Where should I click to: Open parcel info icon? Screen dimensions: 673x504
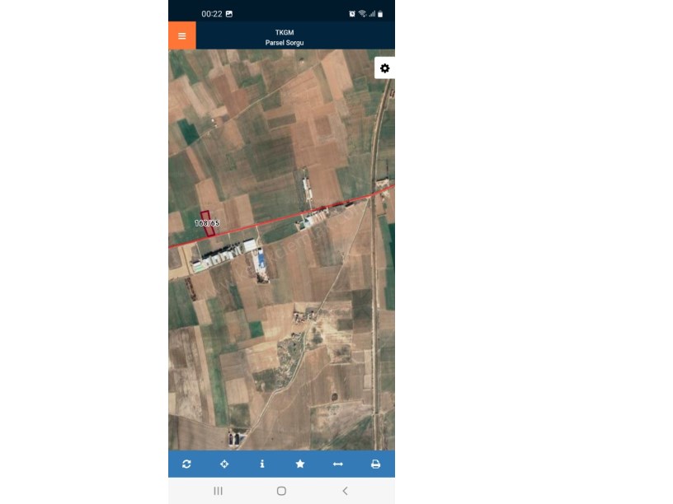(262, 464)
